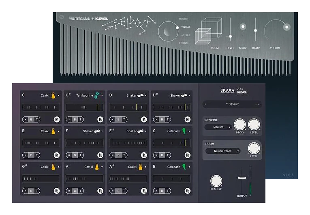Toggle the T segment on pad D
Viewport: 310px width, 215px height.
point(124,119)
